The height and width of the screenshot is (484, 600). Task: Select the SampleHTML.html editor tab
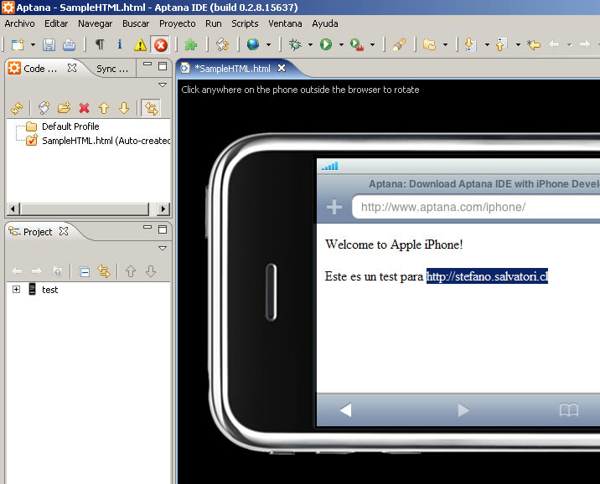(232, 69)
